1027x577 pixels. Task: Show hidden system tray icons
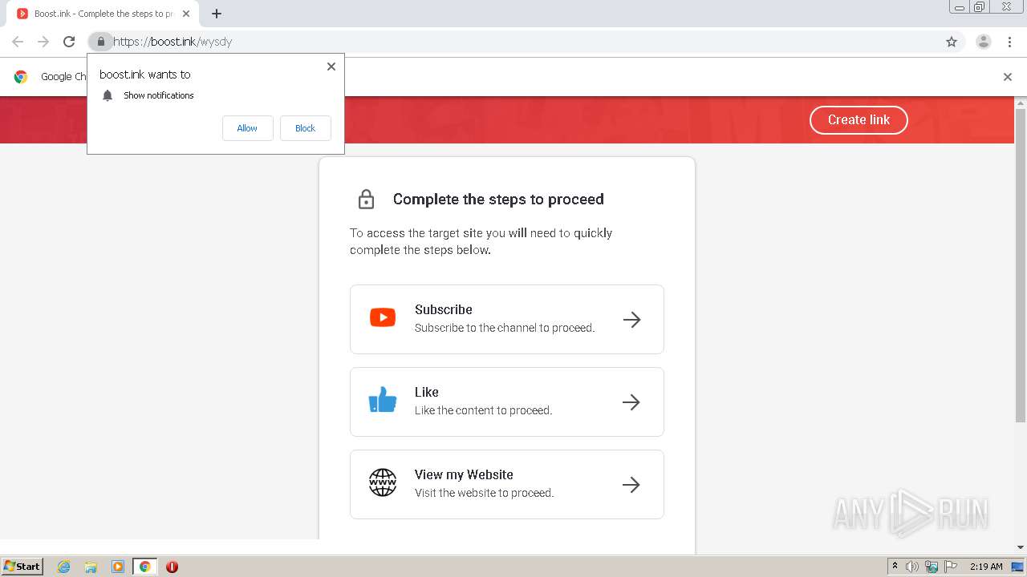[x=895, y=567]
